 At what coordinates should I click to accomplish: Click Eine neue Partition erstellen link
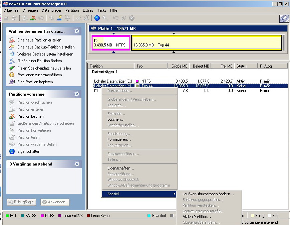39,40
